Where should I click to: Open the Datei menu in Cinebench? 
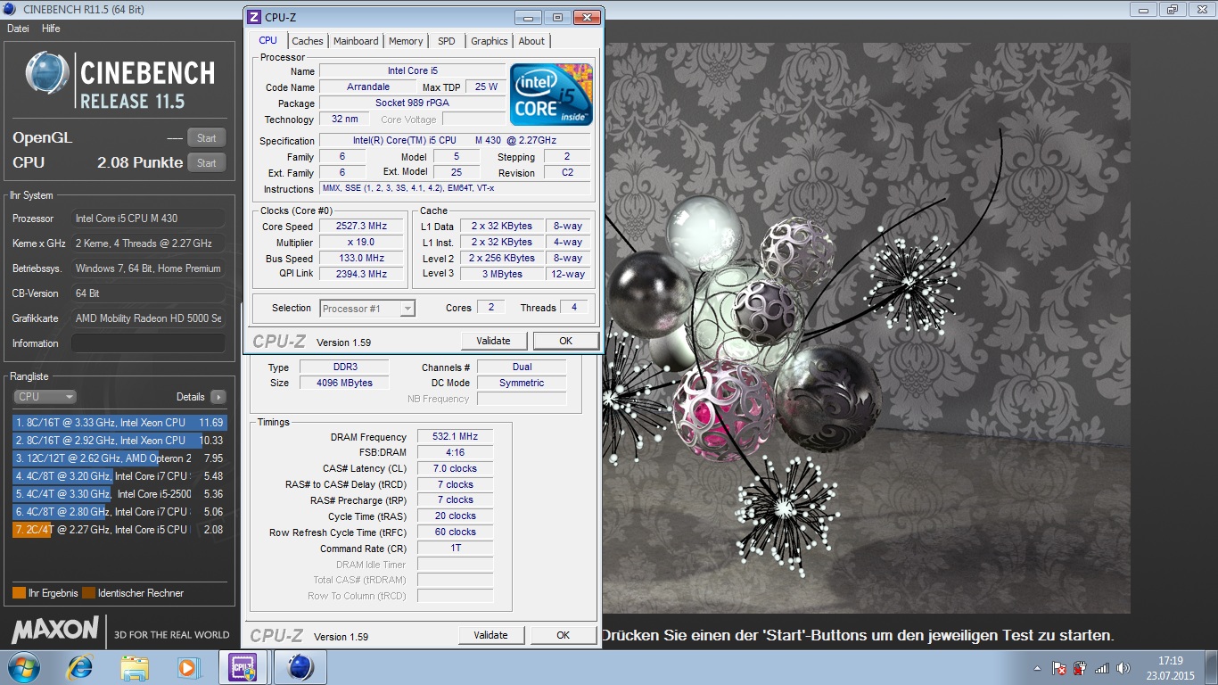(18, 29)
